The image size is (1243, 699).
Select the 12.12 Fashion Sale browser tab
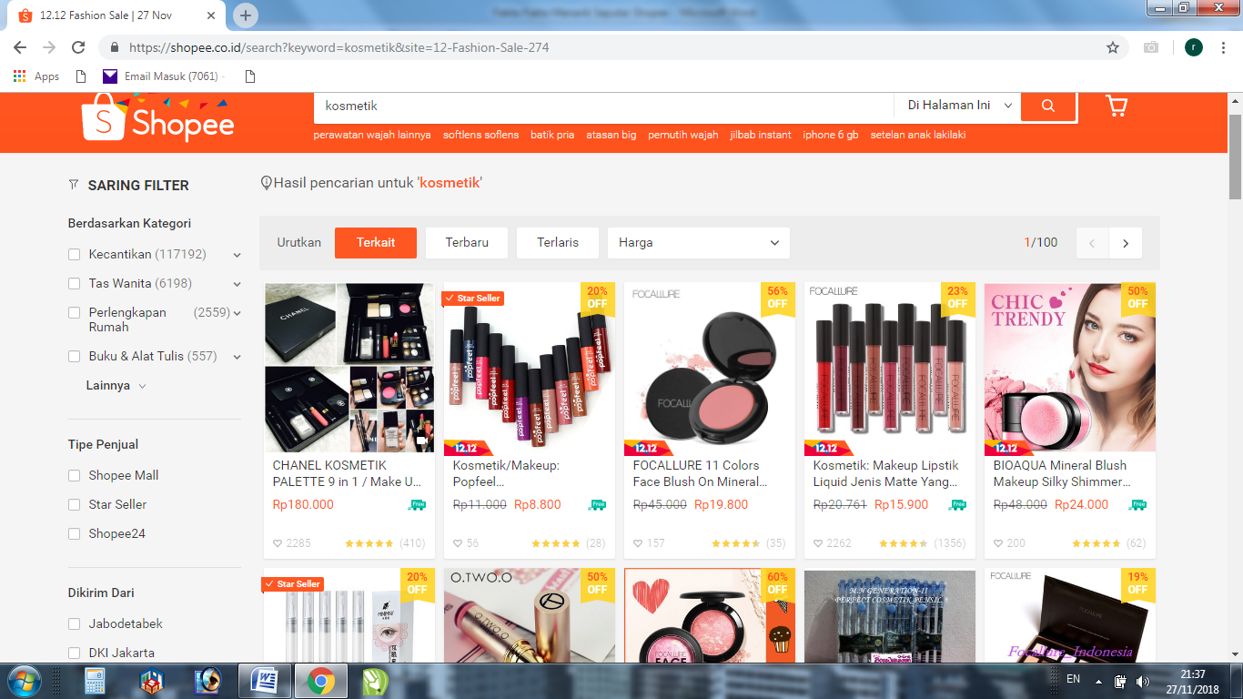[114, 15]
